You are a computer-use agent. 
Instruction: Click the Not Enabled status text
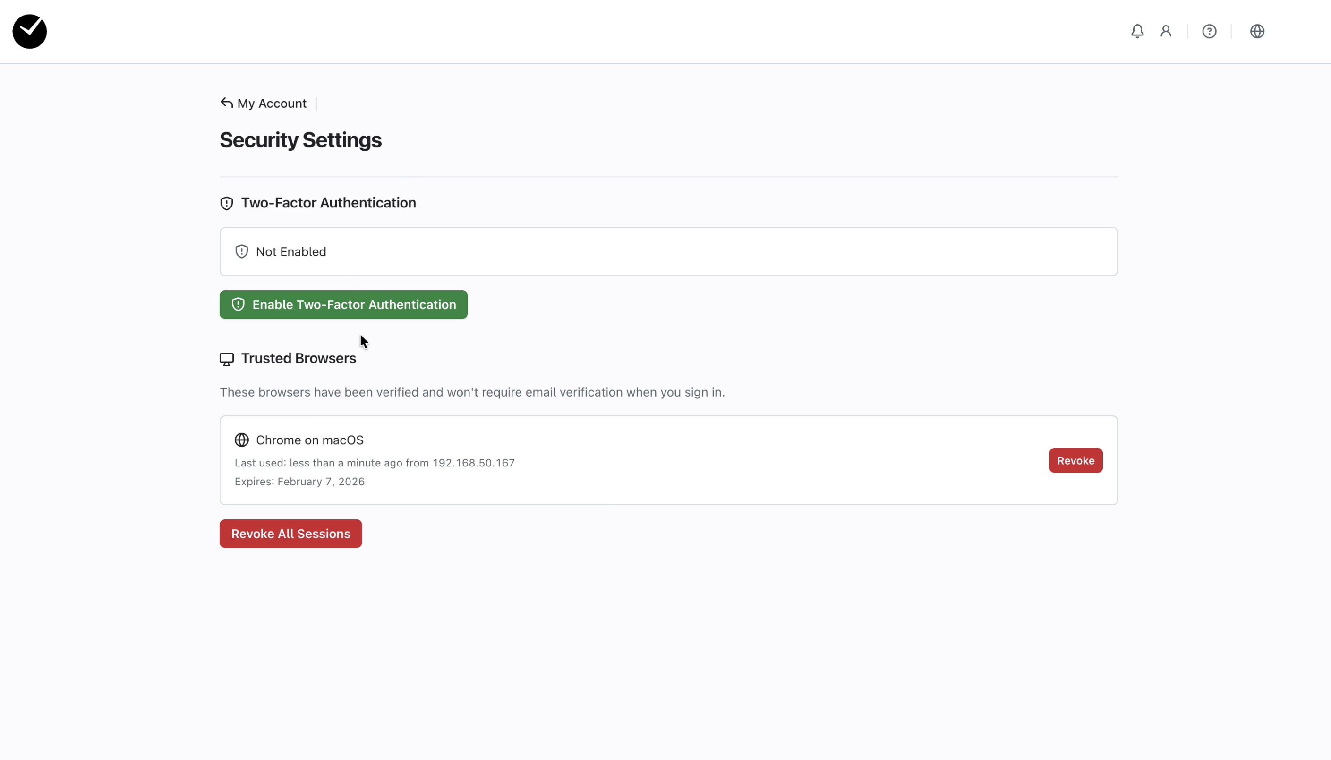tap(290, 251)
